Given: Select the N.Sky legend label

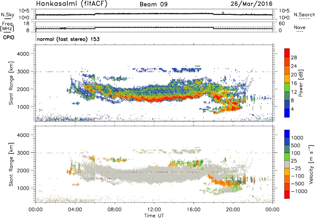Looking at the screenshot, I should (7, 15).
